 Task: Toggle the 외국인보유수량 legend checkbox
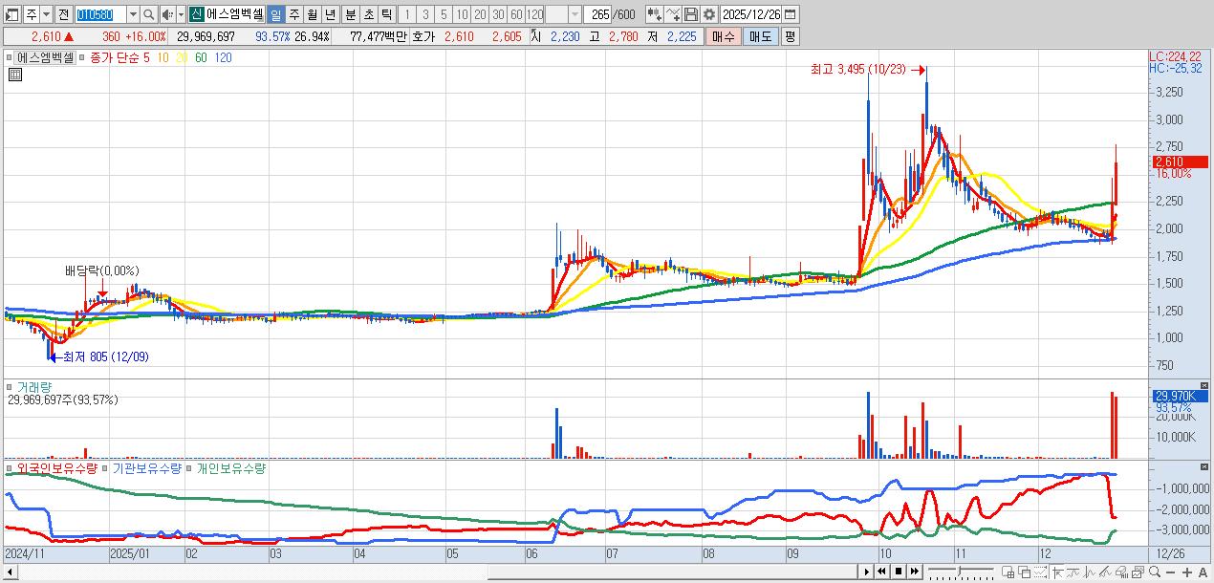9,468
